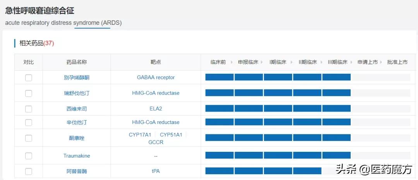Click the 批准上市 stage header
The width and height of the screenshot is (418, 180).
click(x=397, y=62)
